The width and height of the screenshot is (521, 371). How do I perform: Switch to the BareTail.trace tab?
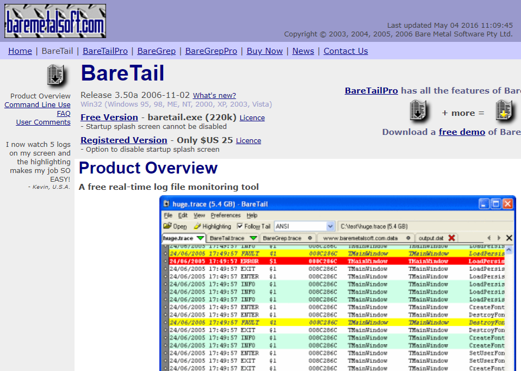pos(233,238)
